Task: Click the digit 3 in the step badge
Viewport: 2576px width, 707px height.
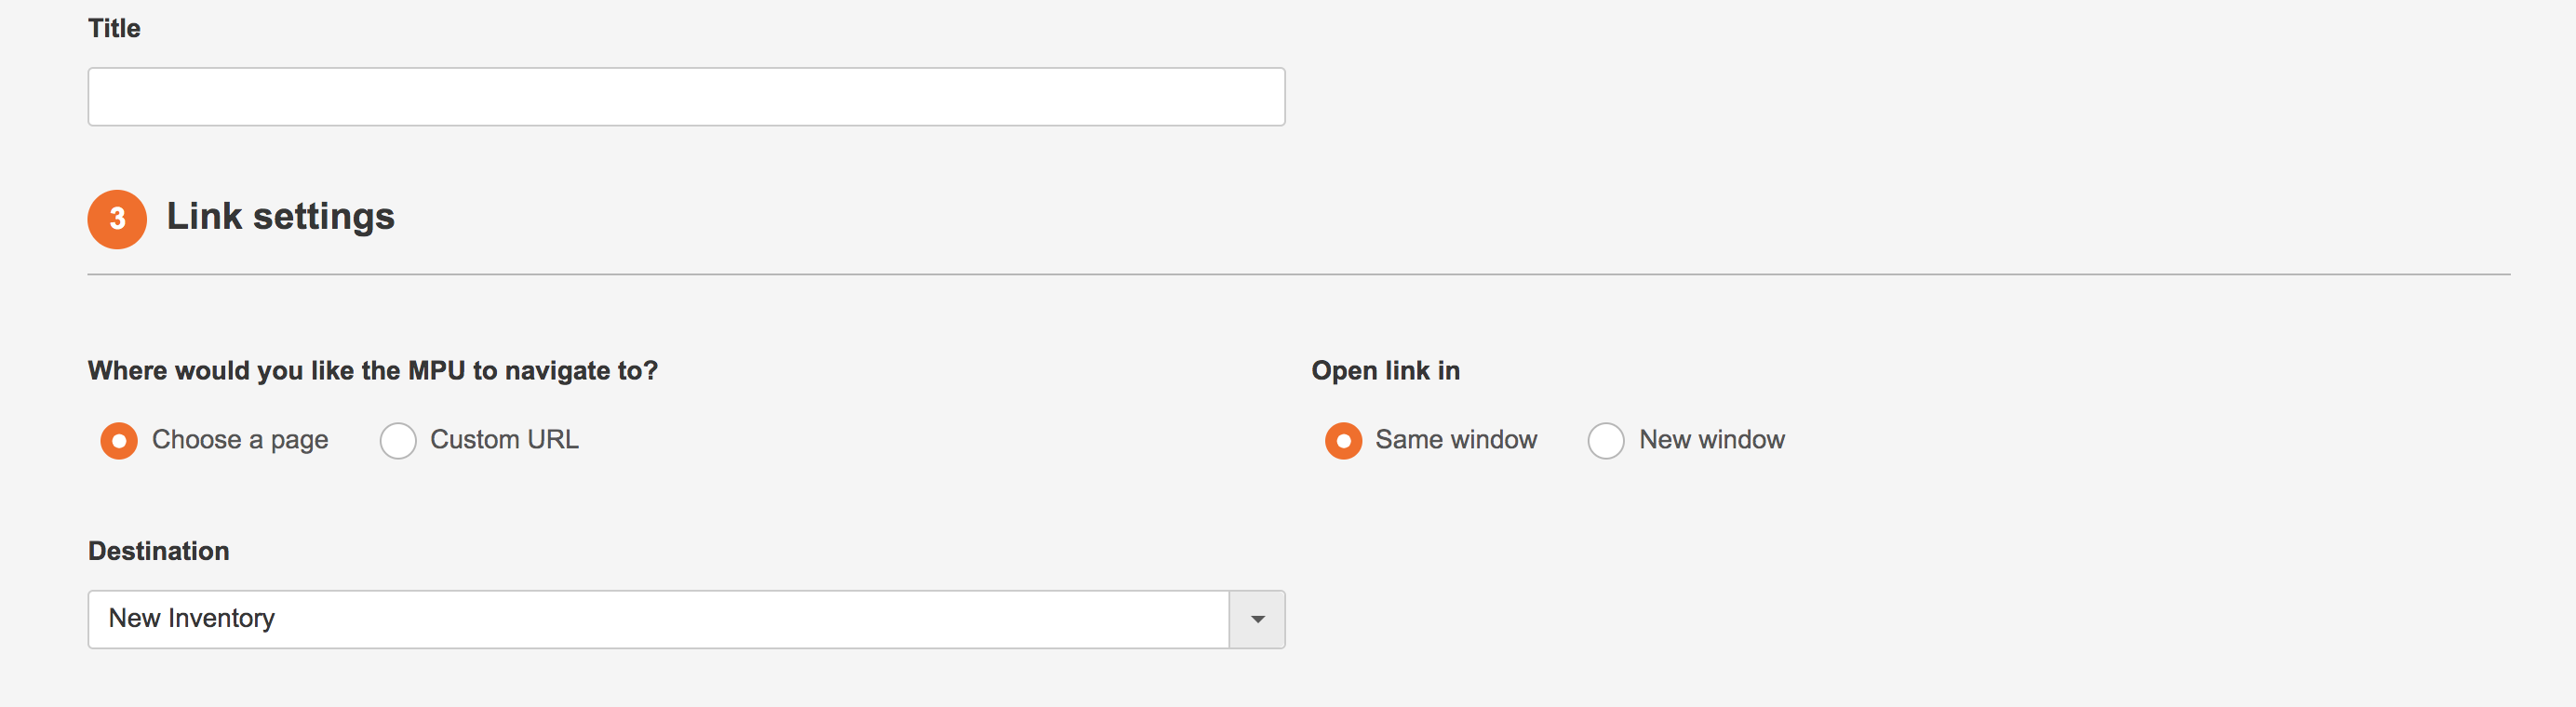Action: tap(118, 219)
